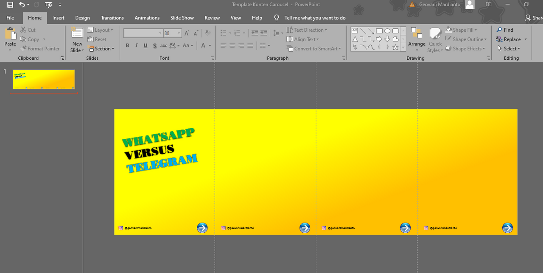Click the Undo arrow icon
The image size is (543, 273).
pos(22,5)
